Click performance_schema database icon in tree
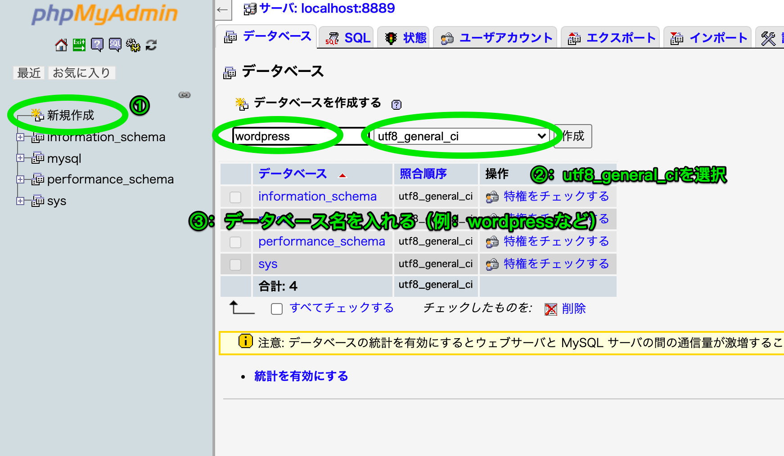This screenshot has height=456, width=784. click(38, 179)
